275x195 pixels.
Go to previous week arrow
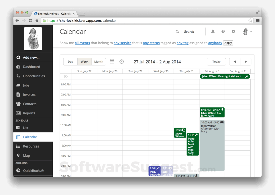point(235,62)
